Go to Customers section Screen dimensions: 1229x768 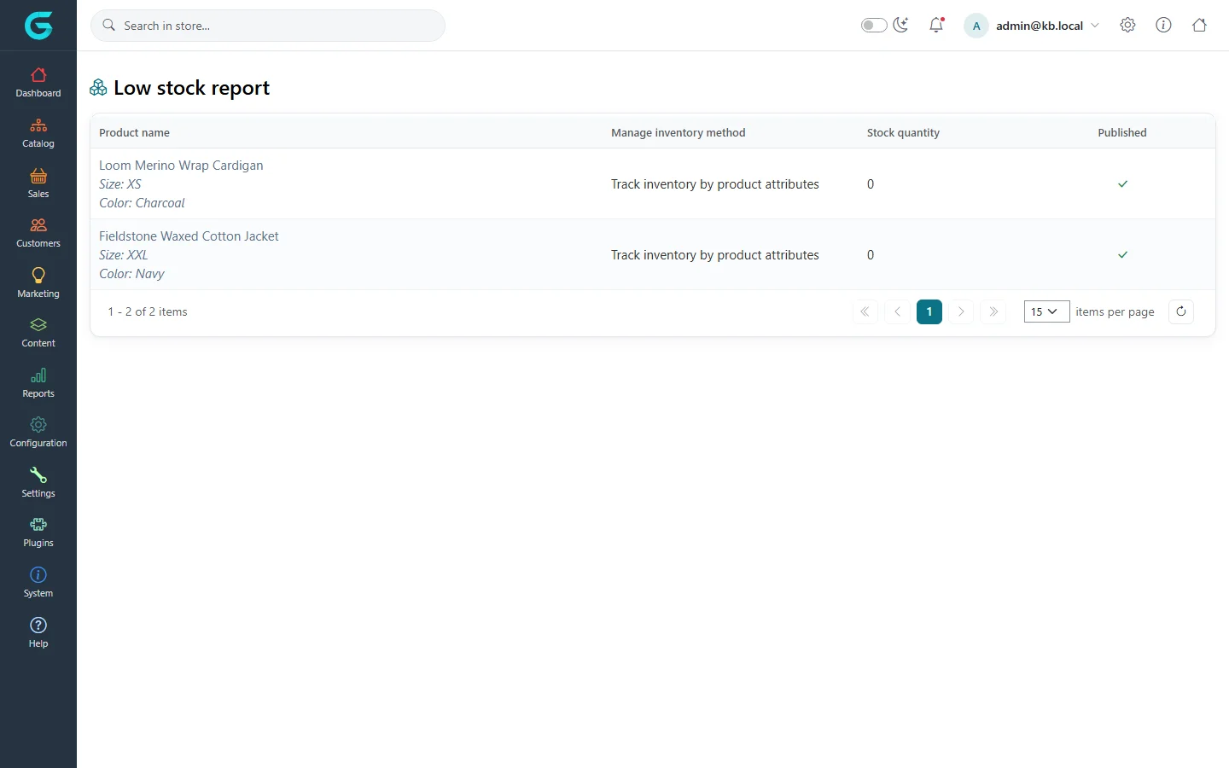coord(38,233)
